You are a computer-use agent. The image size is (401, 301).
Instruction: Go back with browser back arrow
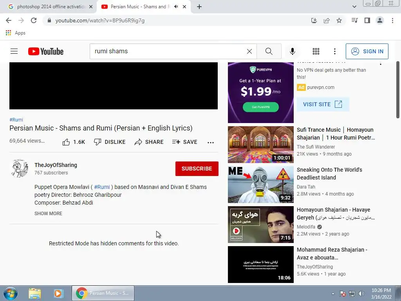click(9, 20)
